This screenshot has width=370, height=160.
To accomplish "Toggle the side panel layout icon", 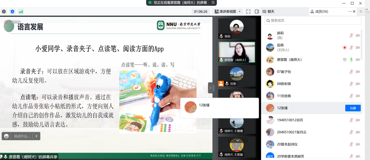I will (257, 12).
